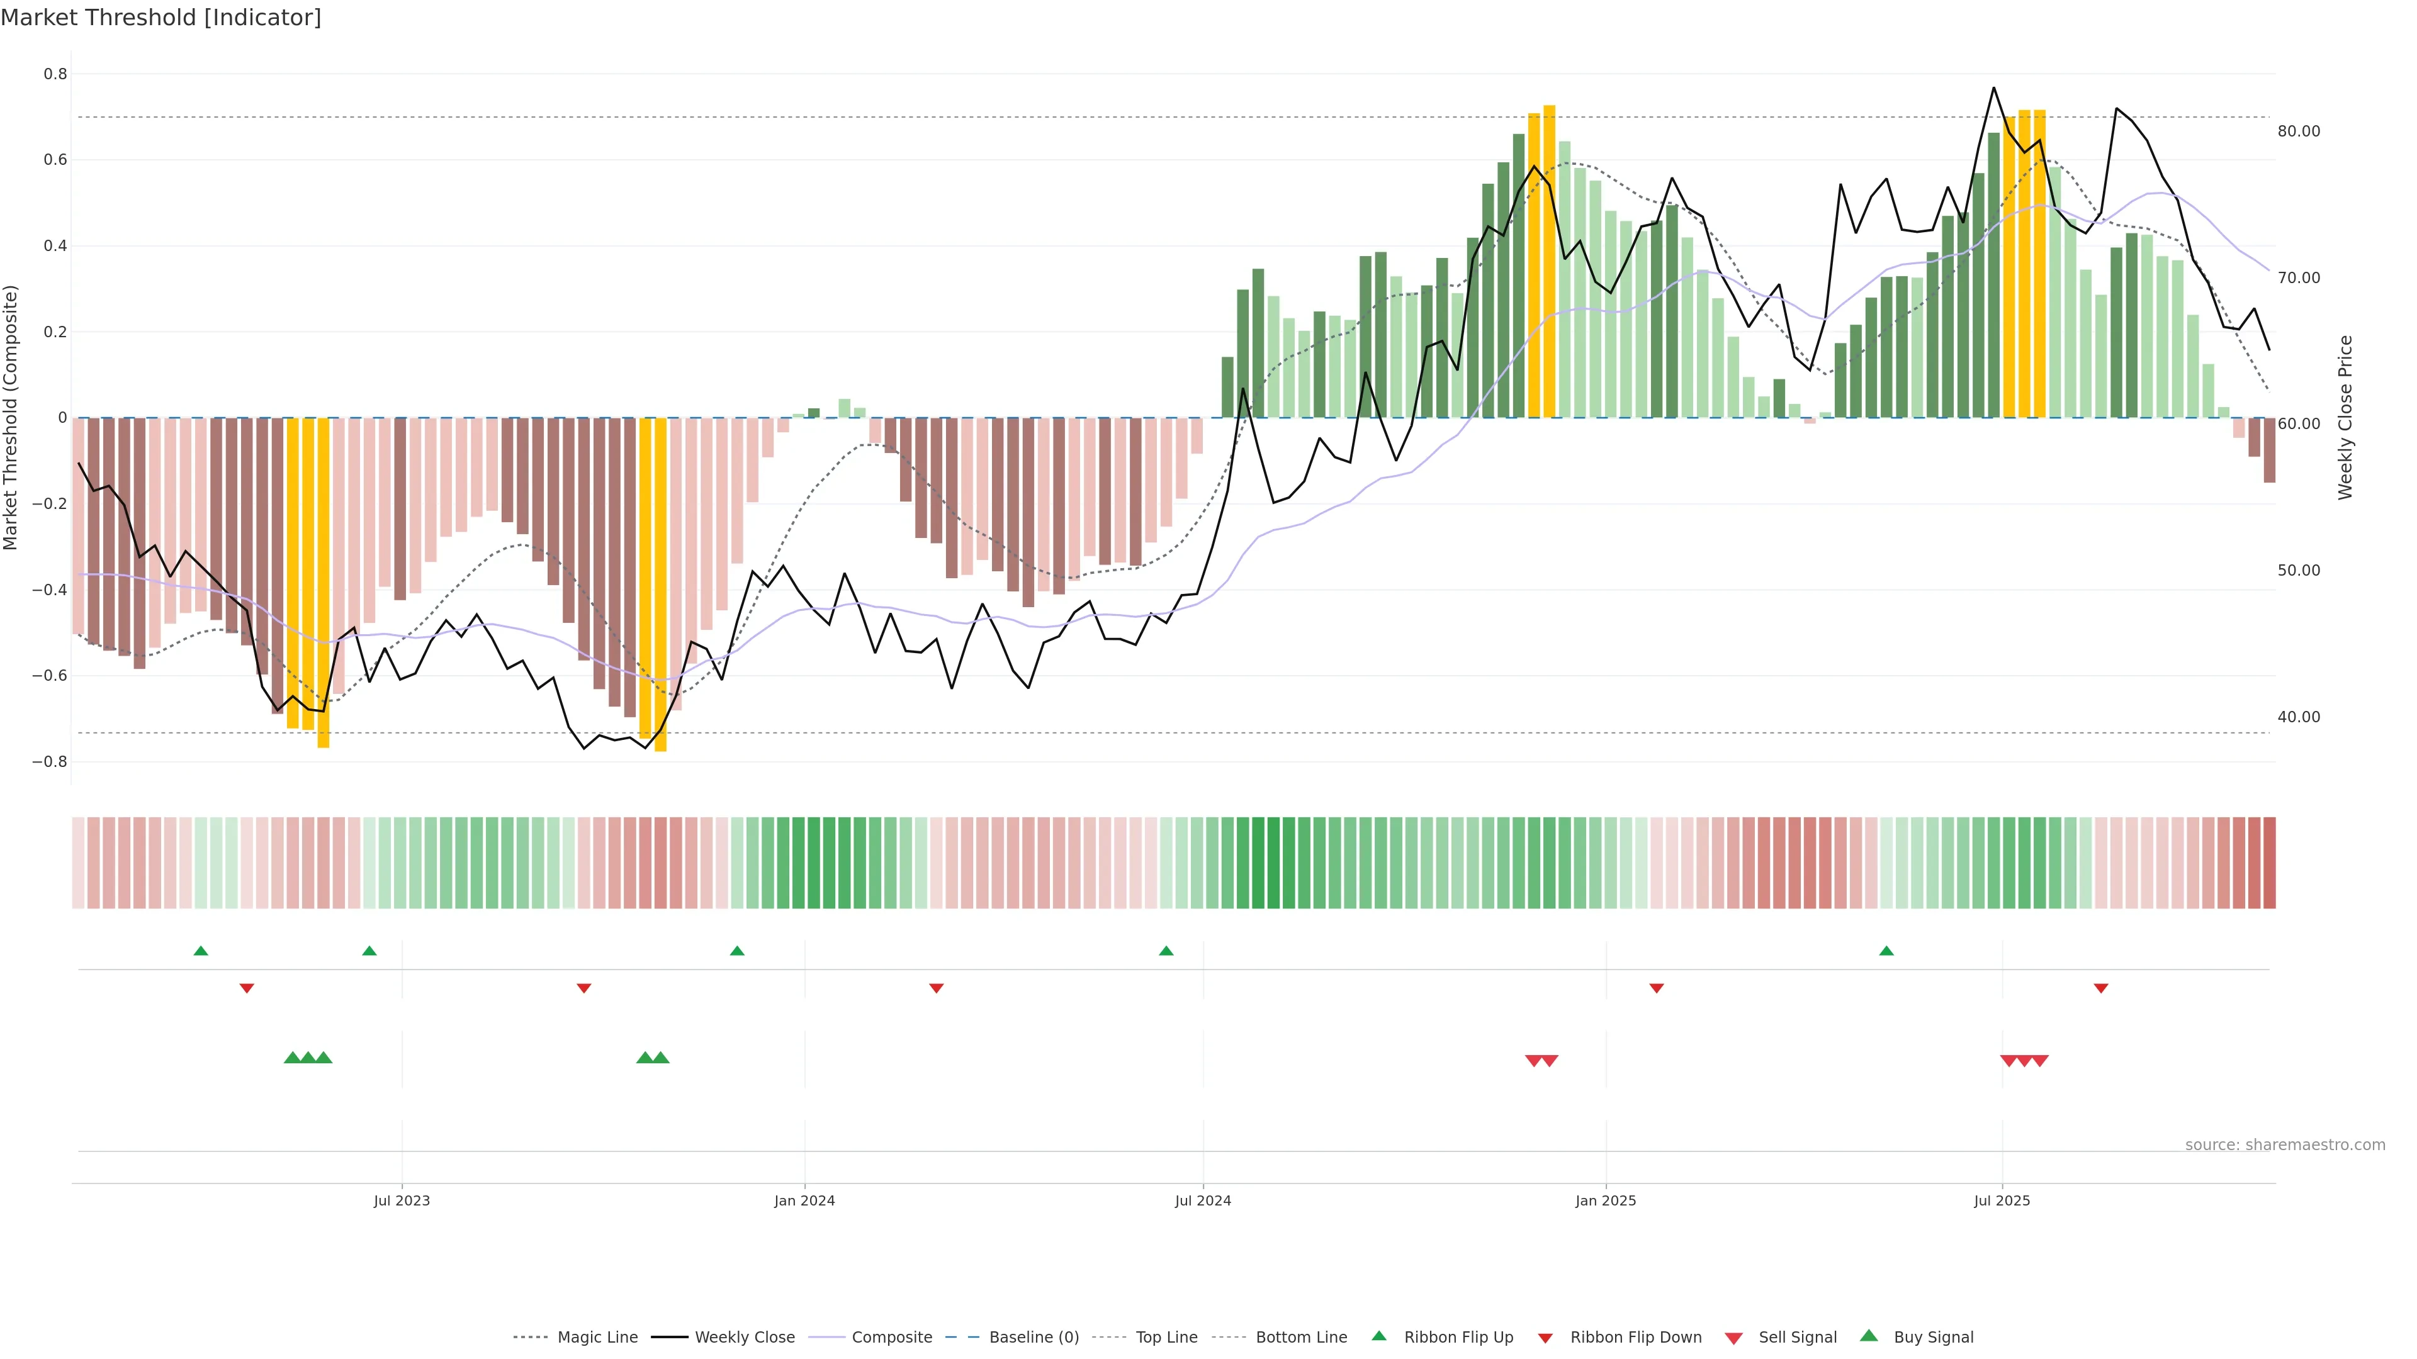Image resolution: width=2417 pixels, height=1359 pixels.
Task: Click the Weekly Close Price axis title
Action: 2346,417
